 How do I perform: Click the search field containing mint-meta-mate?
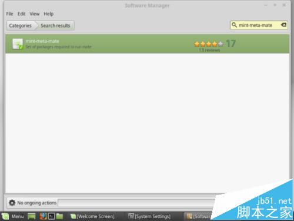point(259,25)
